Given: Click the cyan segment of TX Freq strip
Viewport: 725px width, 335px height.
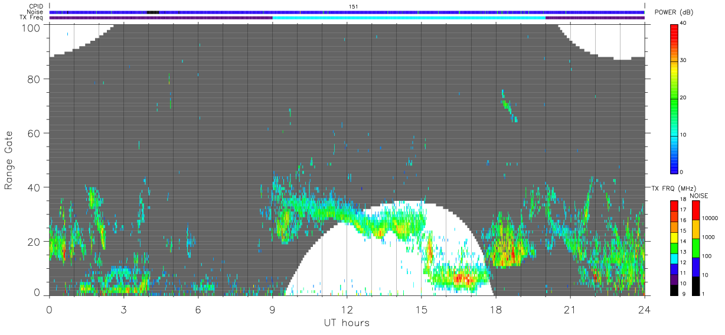Looking at the screenshot, I should click(409, 18).
